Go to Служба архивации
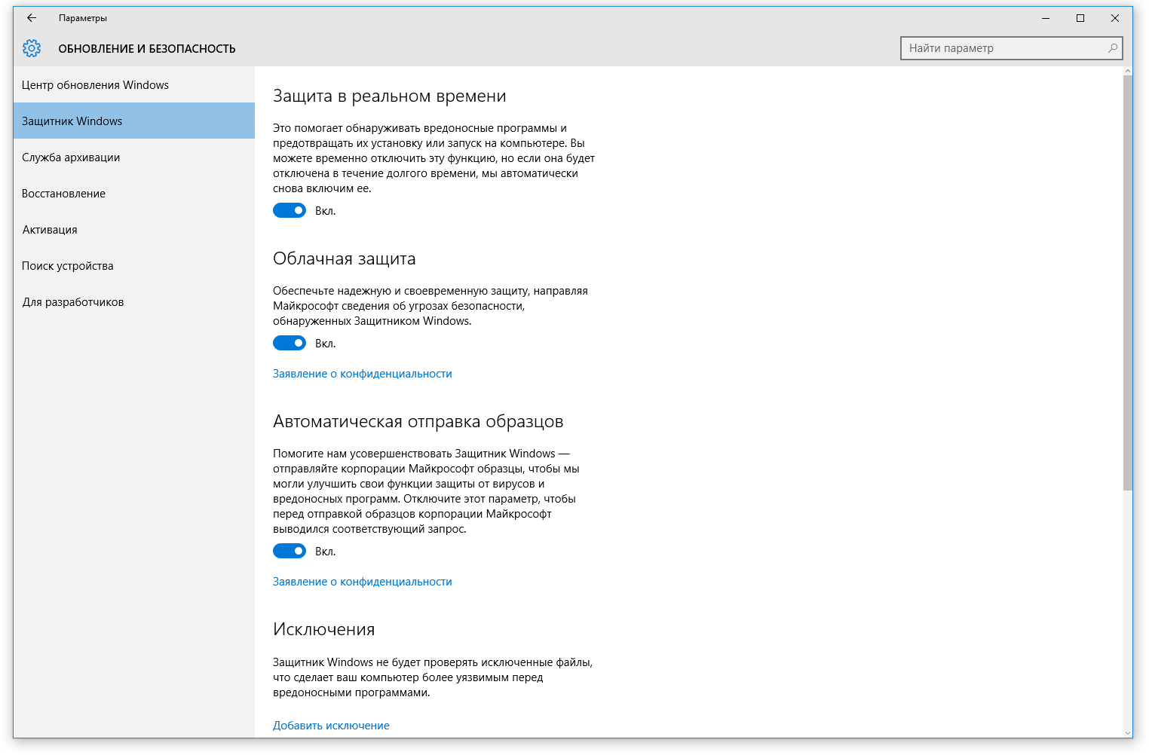Image resolution: width=1149 pixels, height=755 pixels. (134, 157)
